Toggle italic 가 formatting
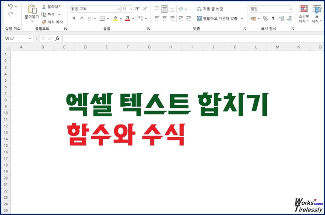 [x=81, y=18]
